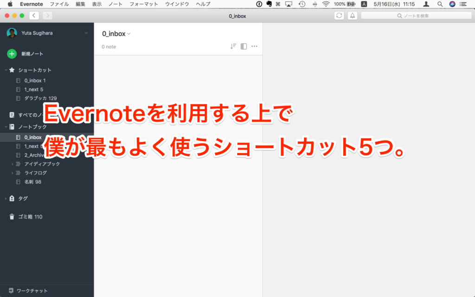This screenshot has height=297, width=475.
Task: Open the three-dots more actions menu
Action: [x=254, y=46]
